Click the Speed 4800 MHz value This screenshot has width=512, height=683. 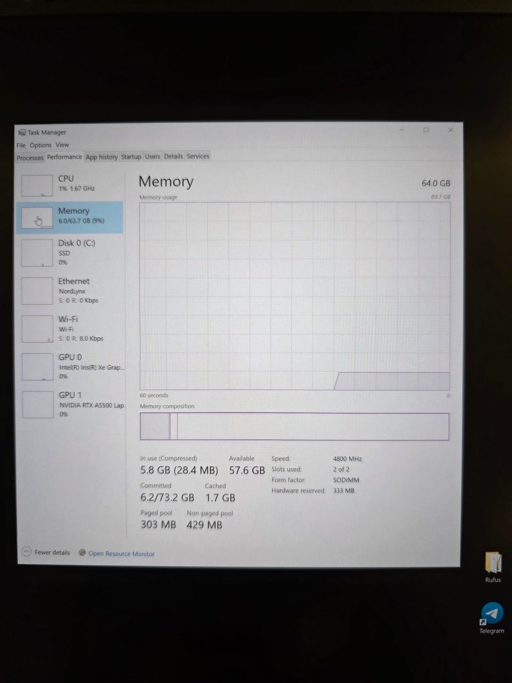click(347, 459)
